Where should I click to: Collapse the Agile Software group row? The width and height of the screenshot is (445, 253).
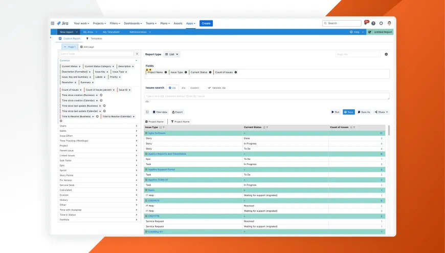[146, 133]
